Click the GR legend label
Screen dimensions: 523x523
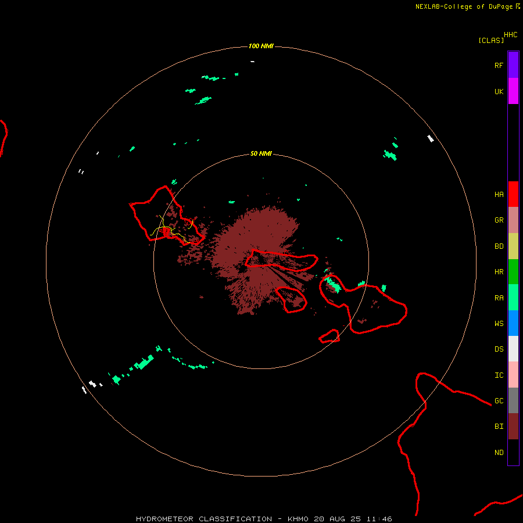click(499, 220)
